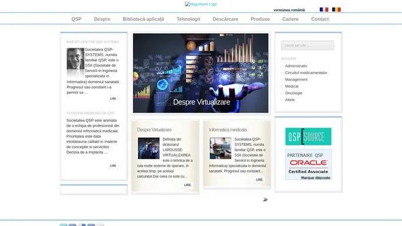Open the Despre Virtualizare card thumbnail
Viewport: 402px width, 226px height.
coord(149,148)
